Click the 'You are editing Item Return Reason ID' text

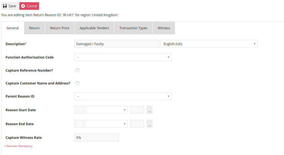click(60, 15)
